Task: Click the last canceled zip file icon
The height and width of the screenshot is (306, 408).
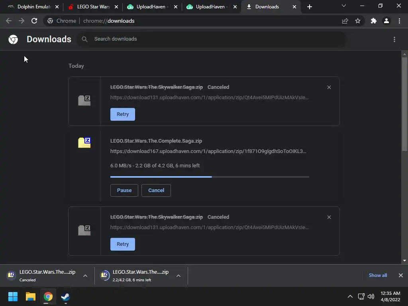Action: (84, 230)
